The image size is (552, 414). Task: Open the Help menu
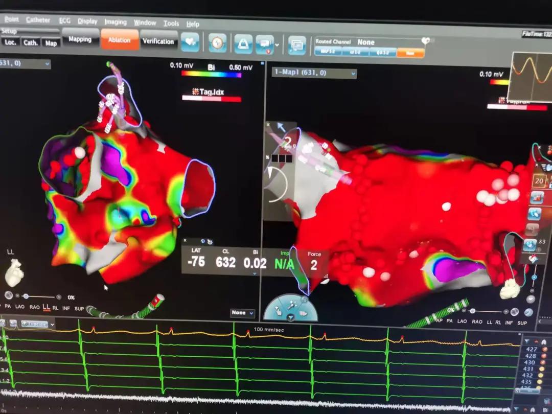tap(193, 24)
